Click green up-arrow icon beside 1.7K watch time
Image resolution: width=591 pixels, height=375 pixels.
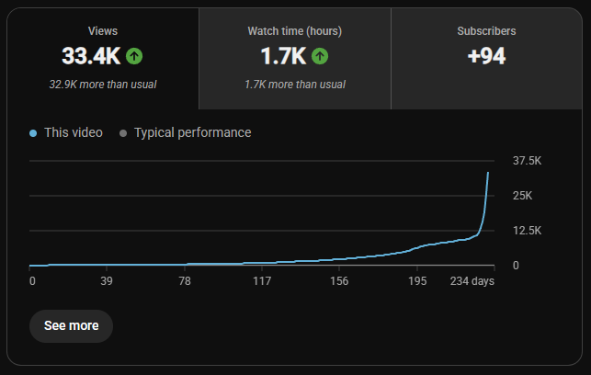tap(320, 56)
